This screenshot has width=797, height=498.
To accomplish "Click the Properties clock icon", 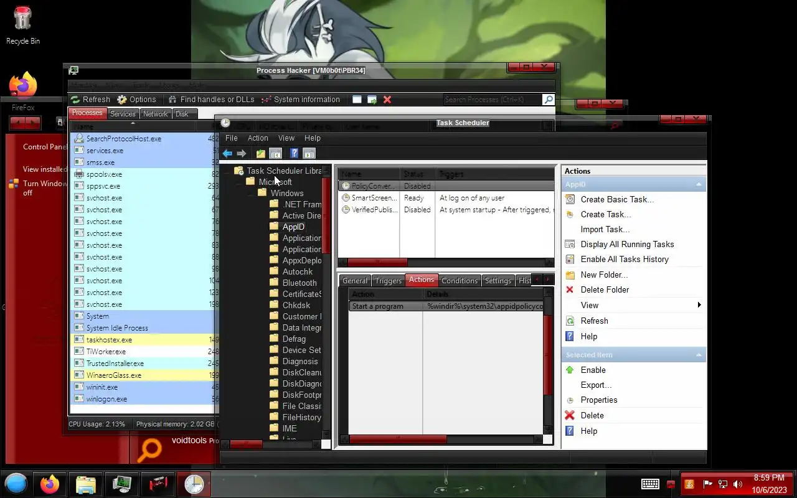I will pos(570,400).
